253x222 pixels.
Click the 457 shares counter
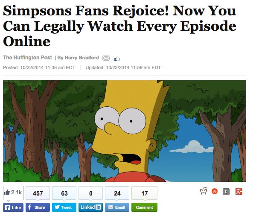[x=38, y=193]
